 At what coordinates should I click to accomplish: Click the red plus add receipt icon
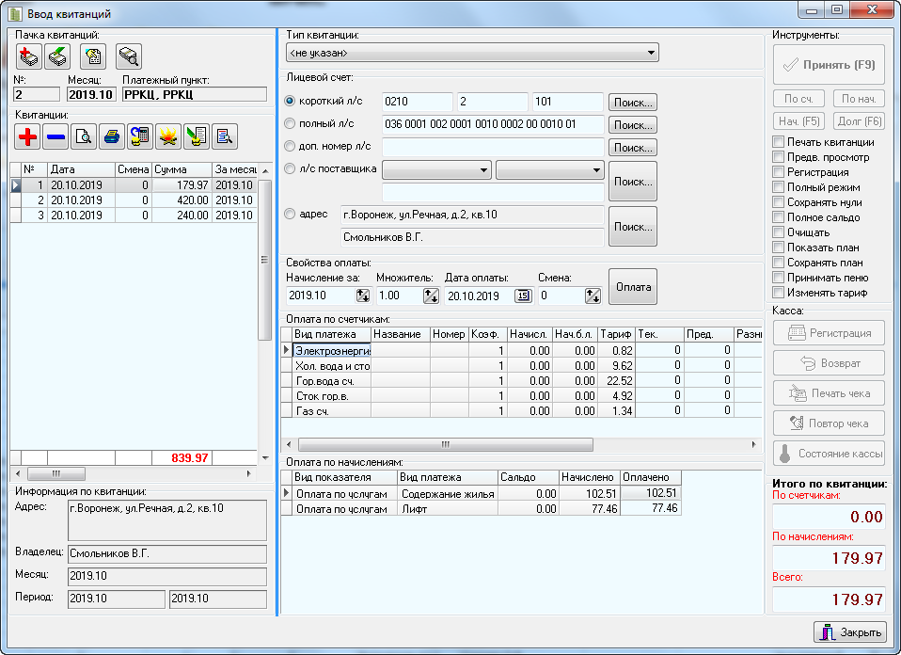(x=28, y=137)
